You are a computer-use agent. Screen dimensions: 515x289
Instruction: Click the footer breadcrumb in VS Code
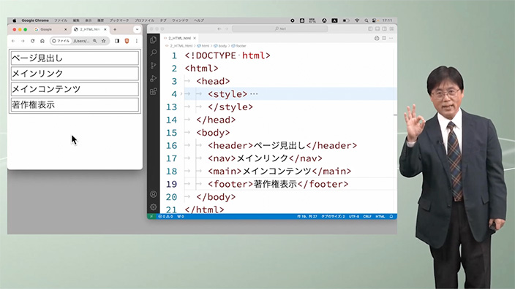pos(238,46)
